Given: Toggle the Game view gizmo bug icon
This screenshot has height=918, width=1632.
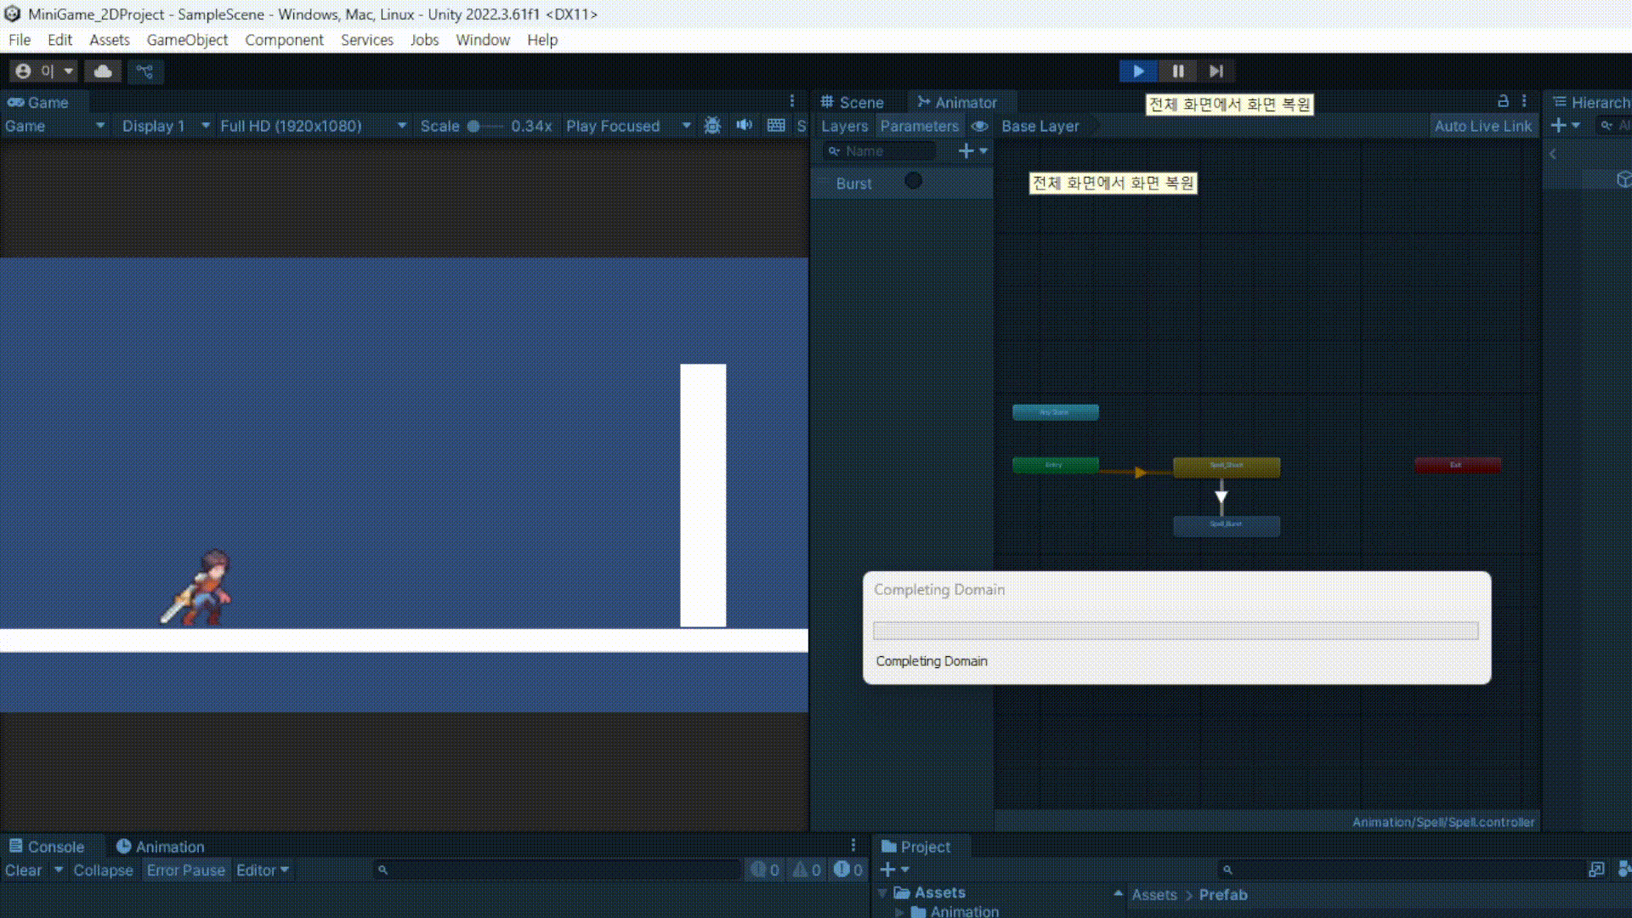Looking at the screenshot, I should pos(712,126).
